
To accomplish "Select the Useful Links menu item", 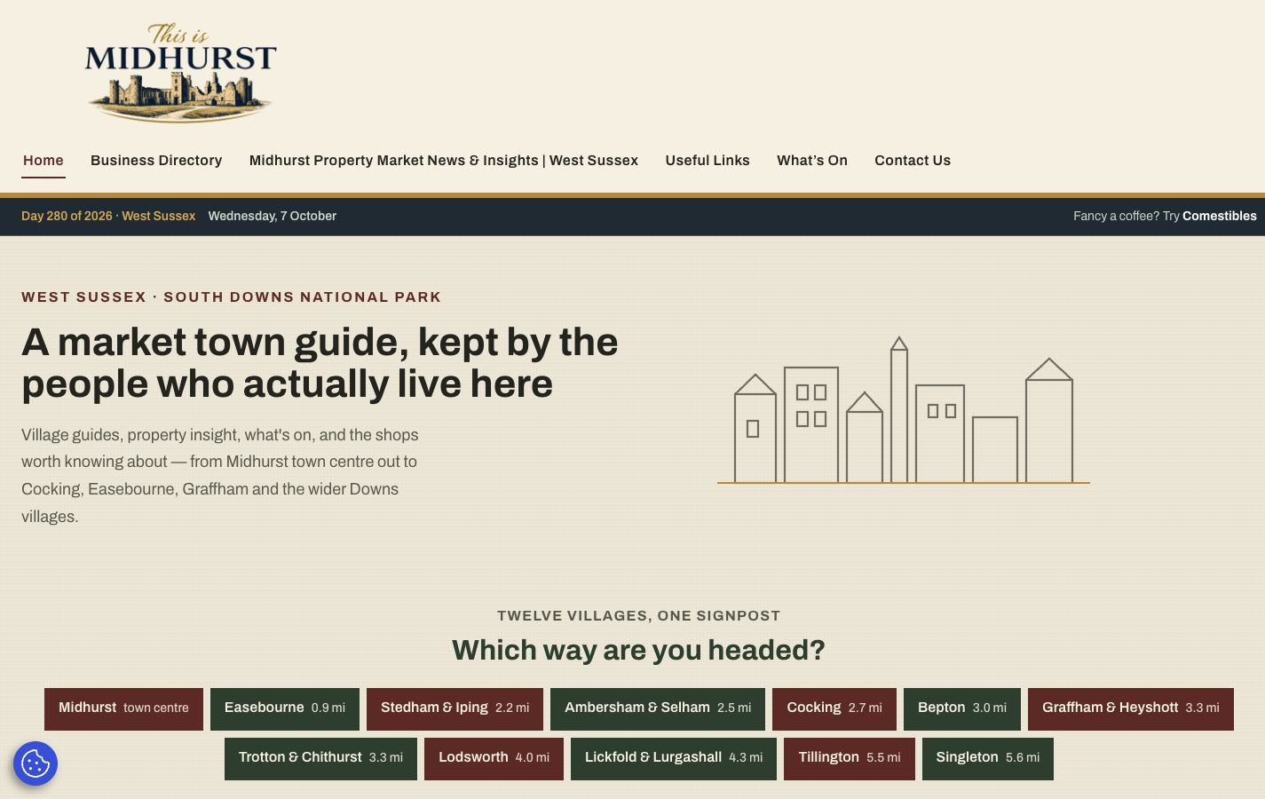I will pyautogui.click(x=708, y=161).
